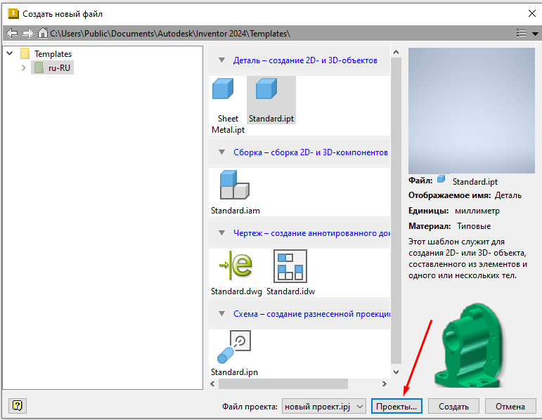
Task: Collapse the Деталь section triangle
Action: tap(222, 60)
